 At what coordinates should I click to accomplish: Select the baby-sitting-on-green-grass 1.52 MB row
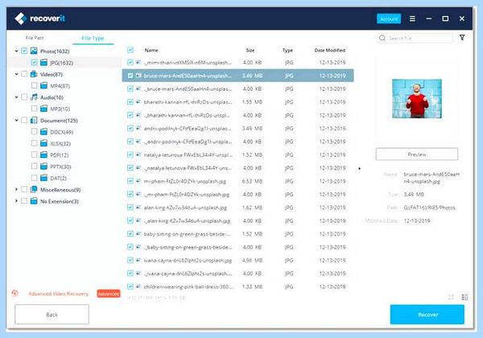point(237,234)
